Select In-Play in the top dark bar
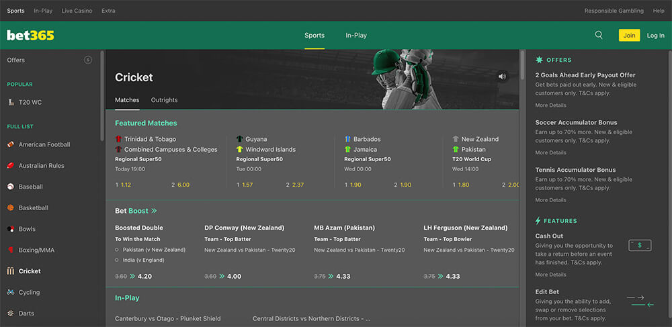This screenshot has width=672, height=327. [x=43, y=11]
